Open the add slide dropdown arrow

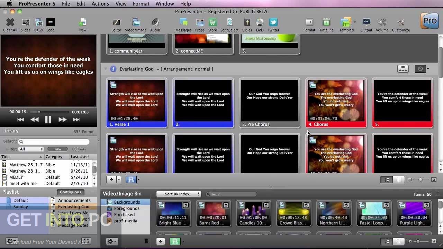[119, 179]
